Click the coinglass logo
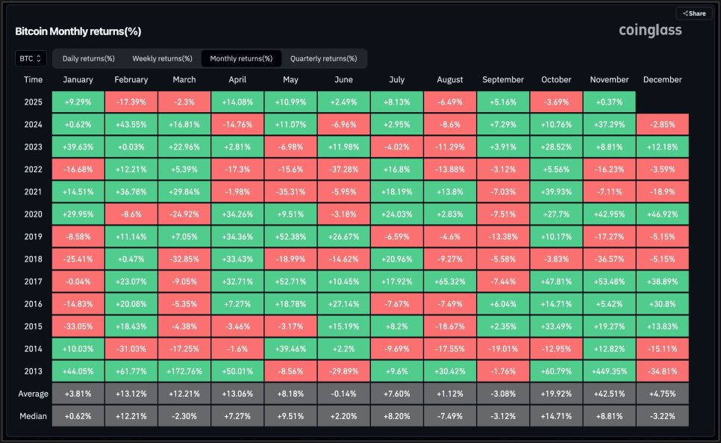The height and width of the screenshot is (443, 721). click(650, 31)
